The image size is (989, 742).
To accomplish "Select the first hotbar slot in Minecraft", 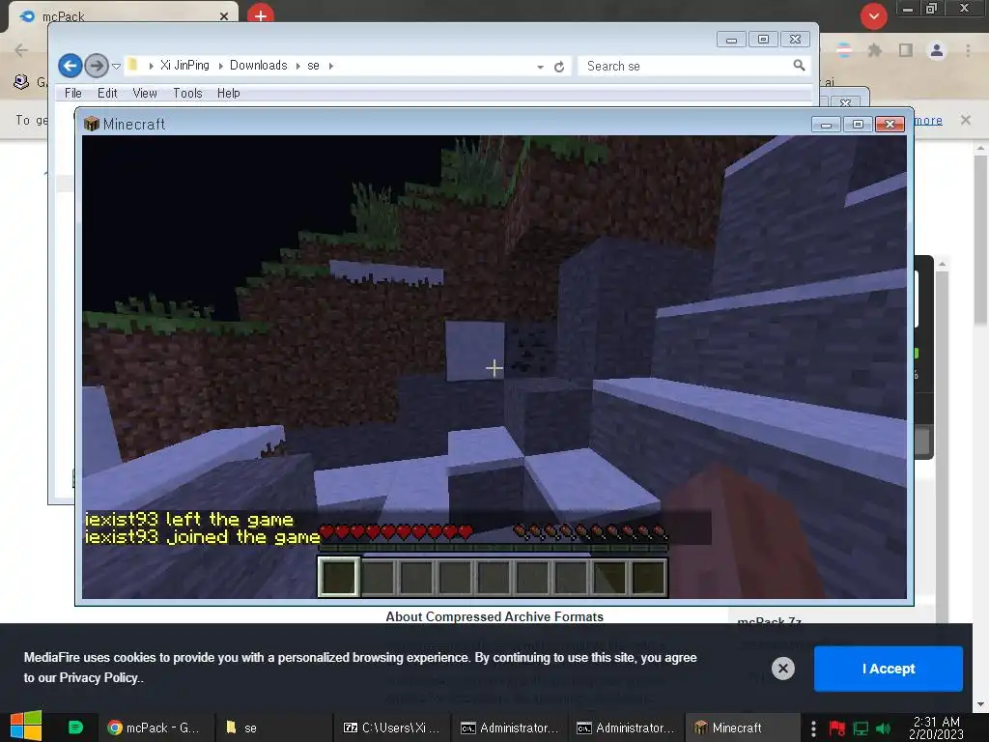I will (339, 577).
